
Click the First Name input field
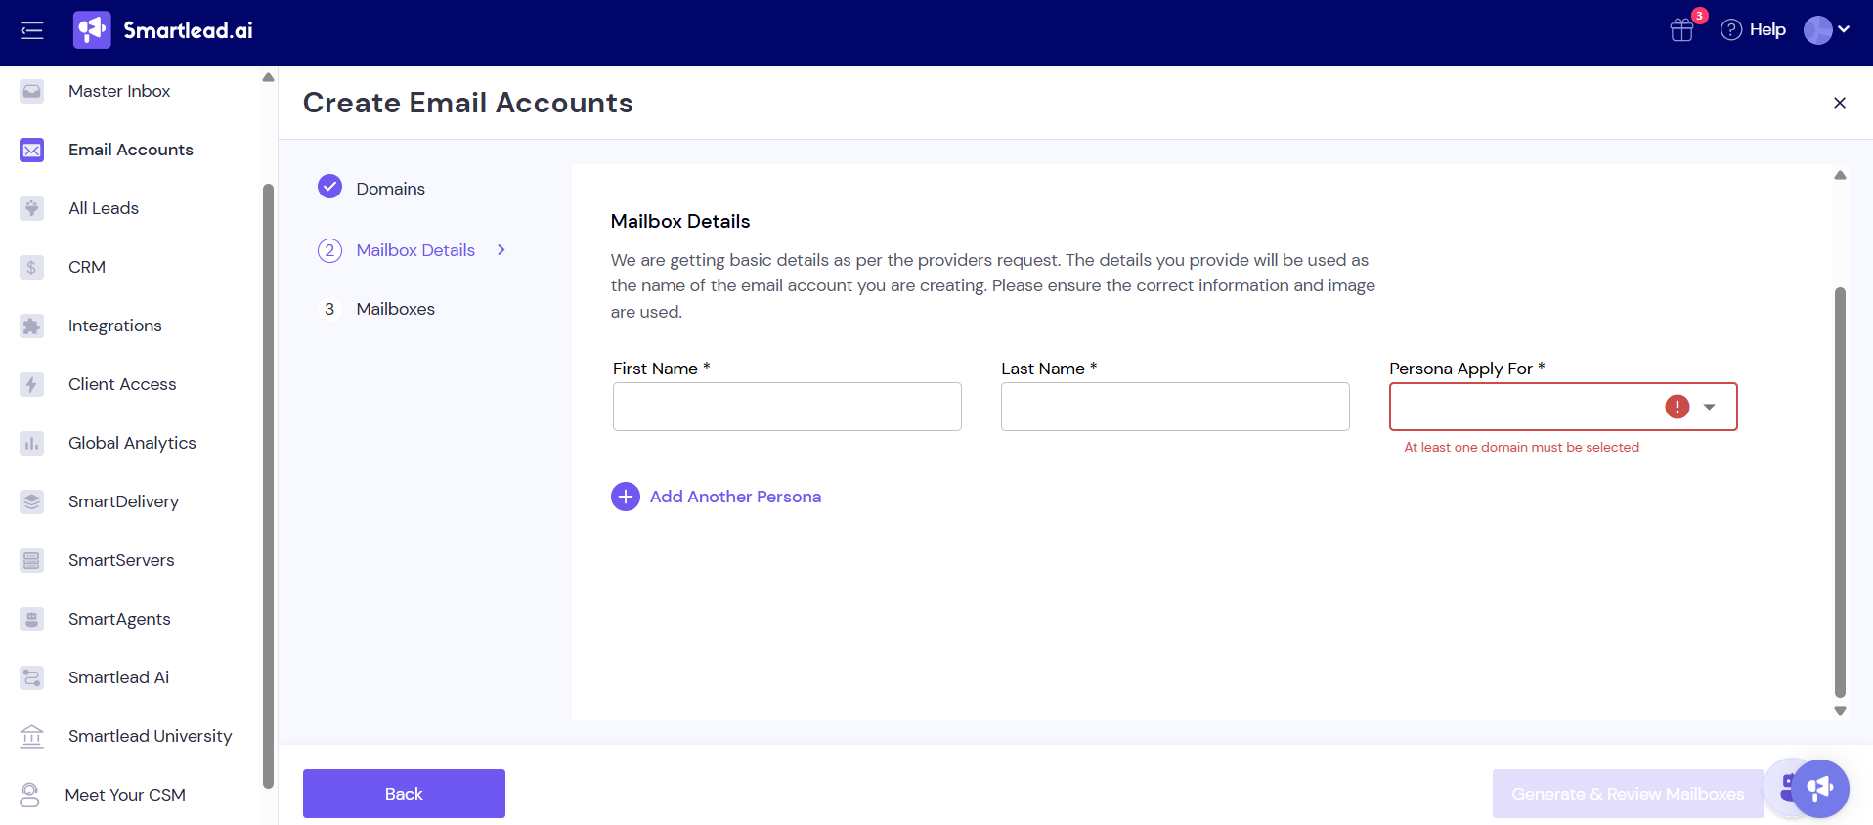click(787, 407)
